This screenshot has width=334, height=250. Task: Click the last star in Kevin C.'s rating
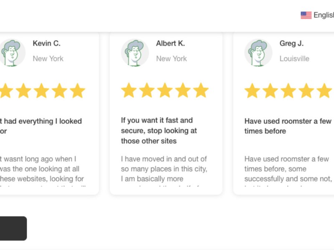tap(78, 90)
